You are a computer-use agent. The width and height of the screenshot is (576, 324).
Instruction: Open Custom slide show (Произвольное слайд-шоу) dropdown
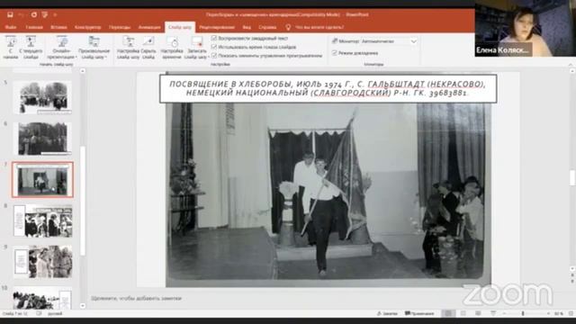coord(94,47)
